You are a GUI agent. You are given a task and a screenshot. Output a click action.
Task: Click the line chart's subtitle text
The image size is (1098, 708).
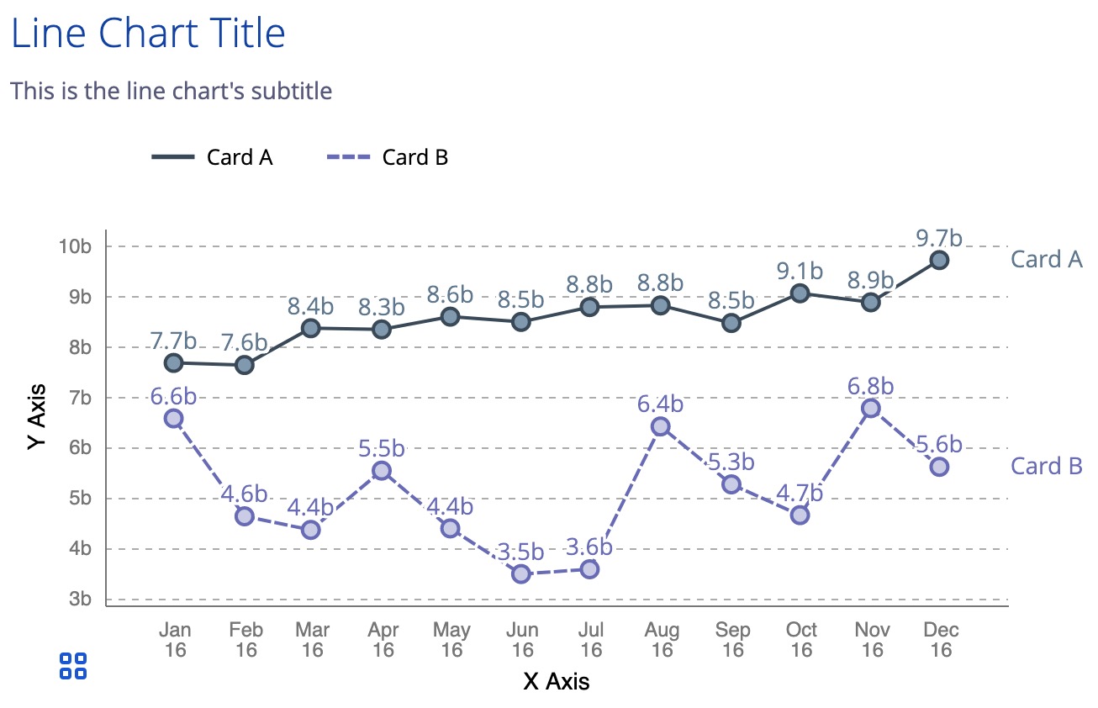click(x=171, y=90)
